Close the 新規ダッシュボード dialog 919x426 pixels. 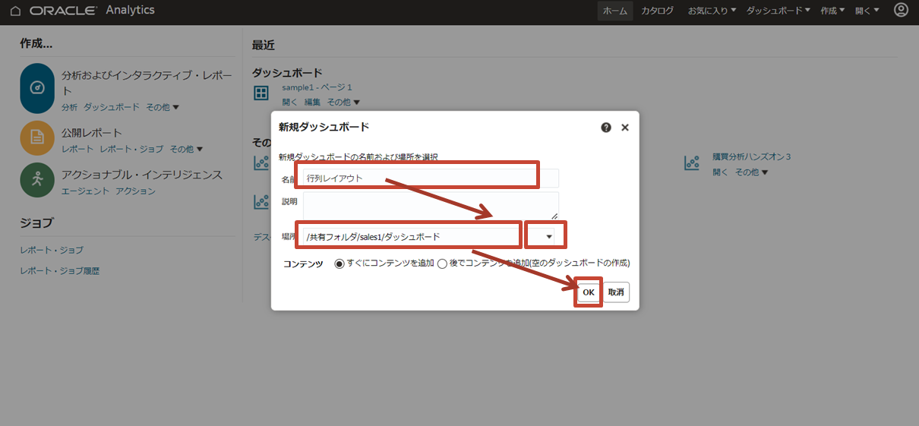[625, 128]
